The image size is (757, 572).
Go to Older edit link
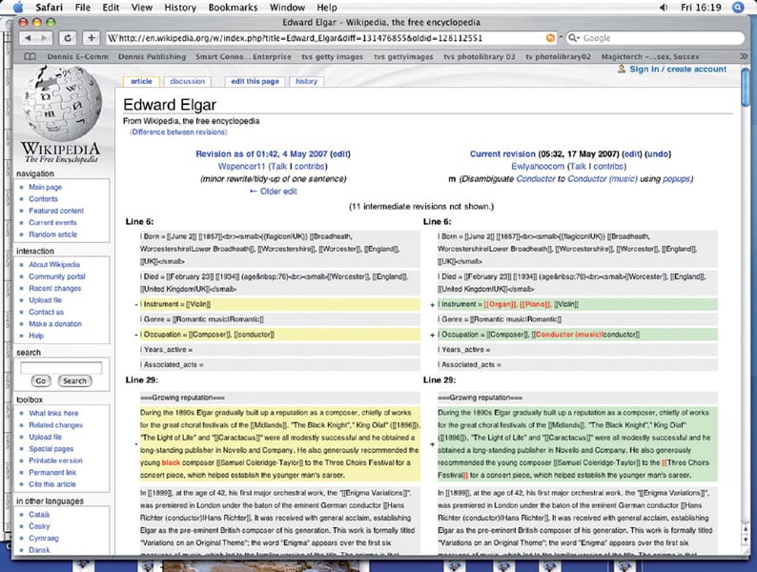pos(274,192)
